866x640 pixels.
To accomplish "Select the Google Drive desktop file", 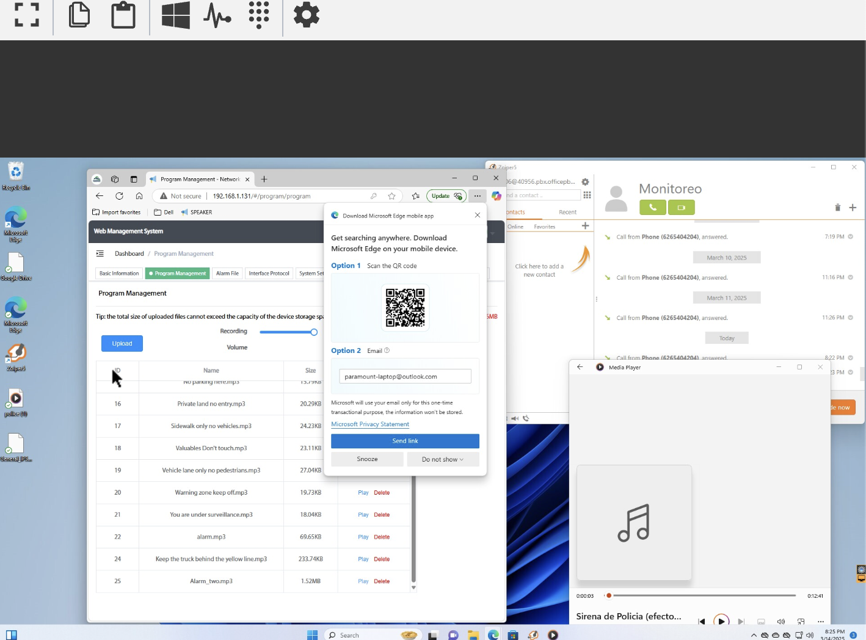I will 16,267.
